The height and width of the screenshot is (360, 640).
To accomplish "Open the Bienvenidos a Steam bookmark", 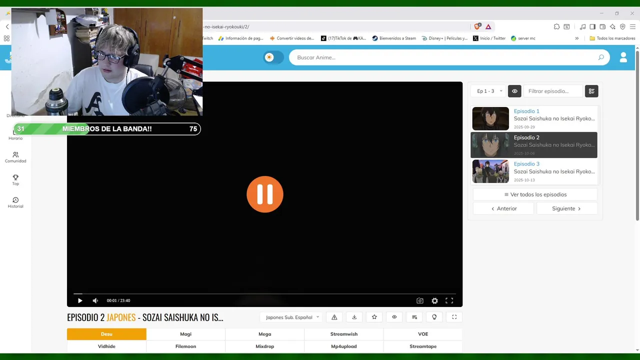I will (x=394, y=38).
